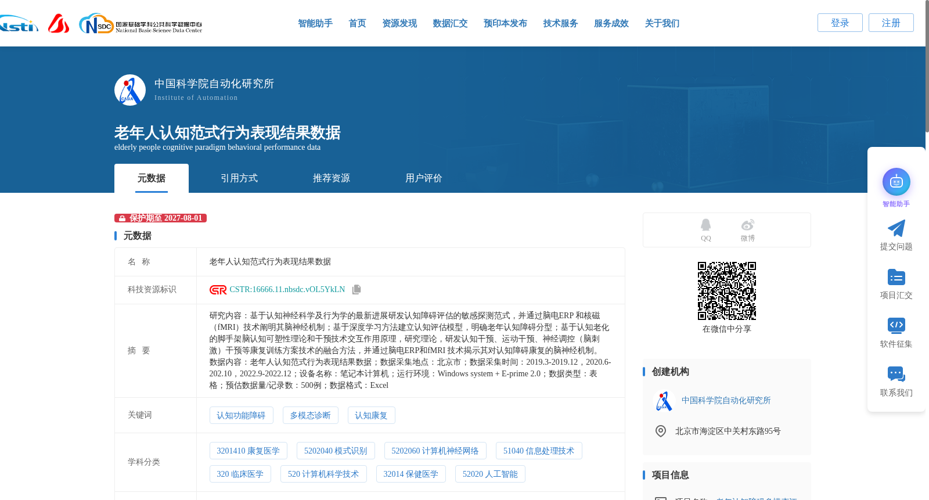This screenshot has width=929, height=500.
Task: Click the 登录 button
Action: click(x=840, y=23)
